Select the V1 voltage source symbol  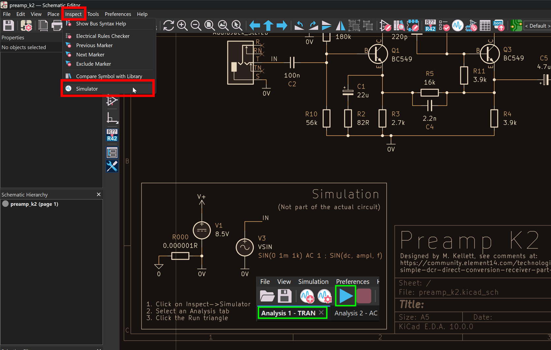point(202,230)
